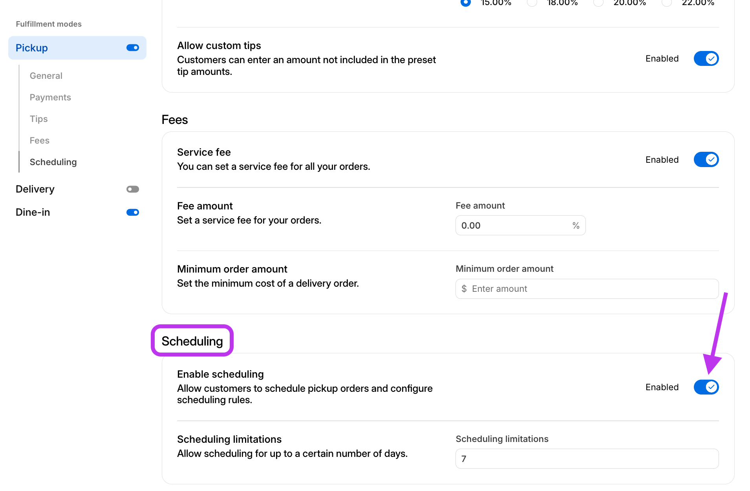Open the Delivery fulfillment mode

[35, 189]
